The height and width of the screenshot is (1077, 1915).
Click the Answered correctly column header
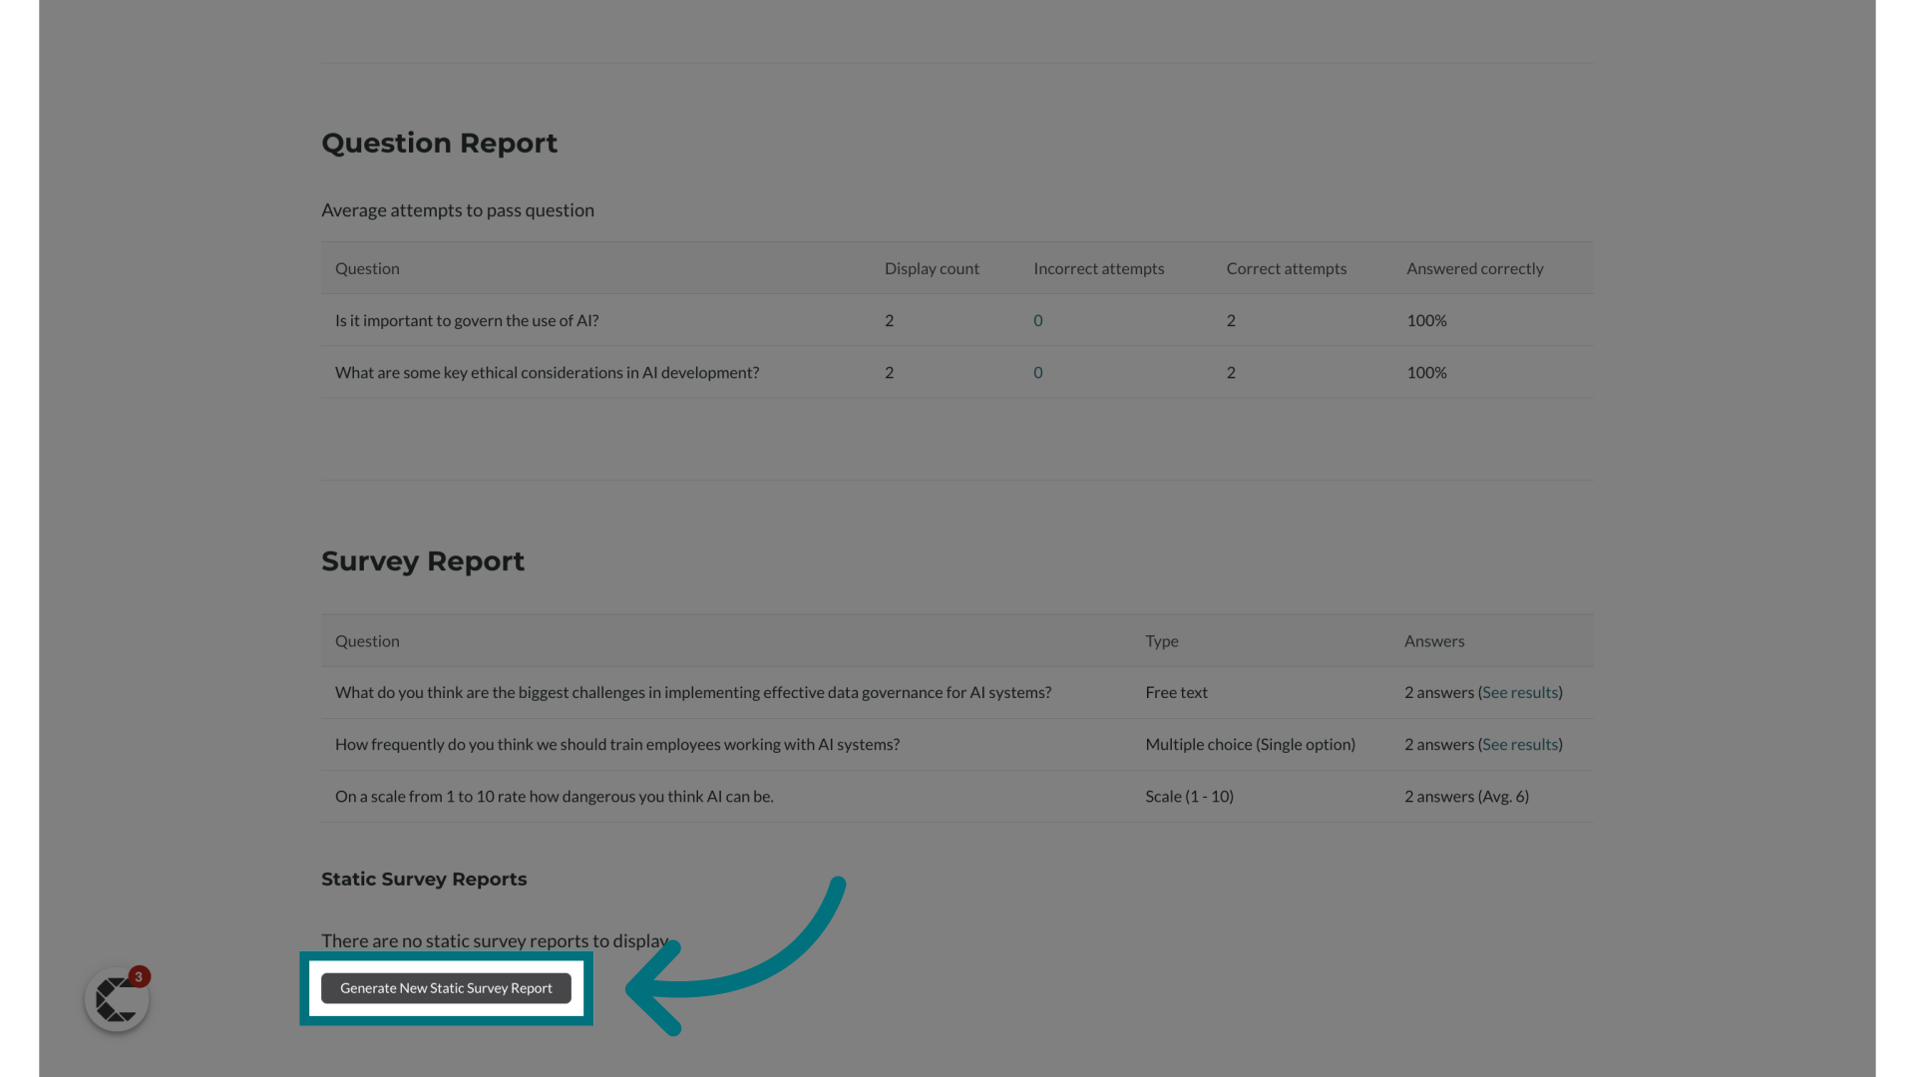[1475, 268]
